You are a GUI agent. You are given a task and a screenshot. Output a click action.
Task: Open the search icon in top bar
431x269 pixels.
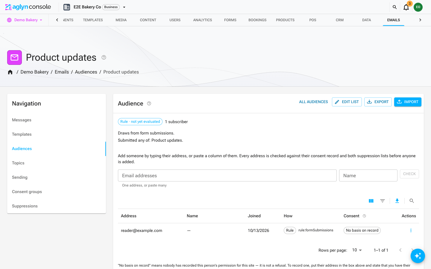pos(394,7)
